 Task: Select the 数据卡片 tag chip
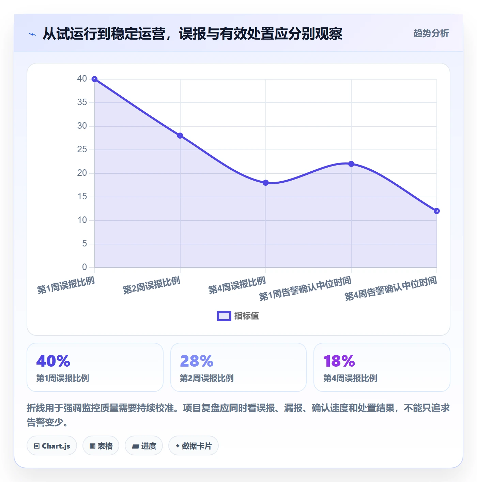194,446
